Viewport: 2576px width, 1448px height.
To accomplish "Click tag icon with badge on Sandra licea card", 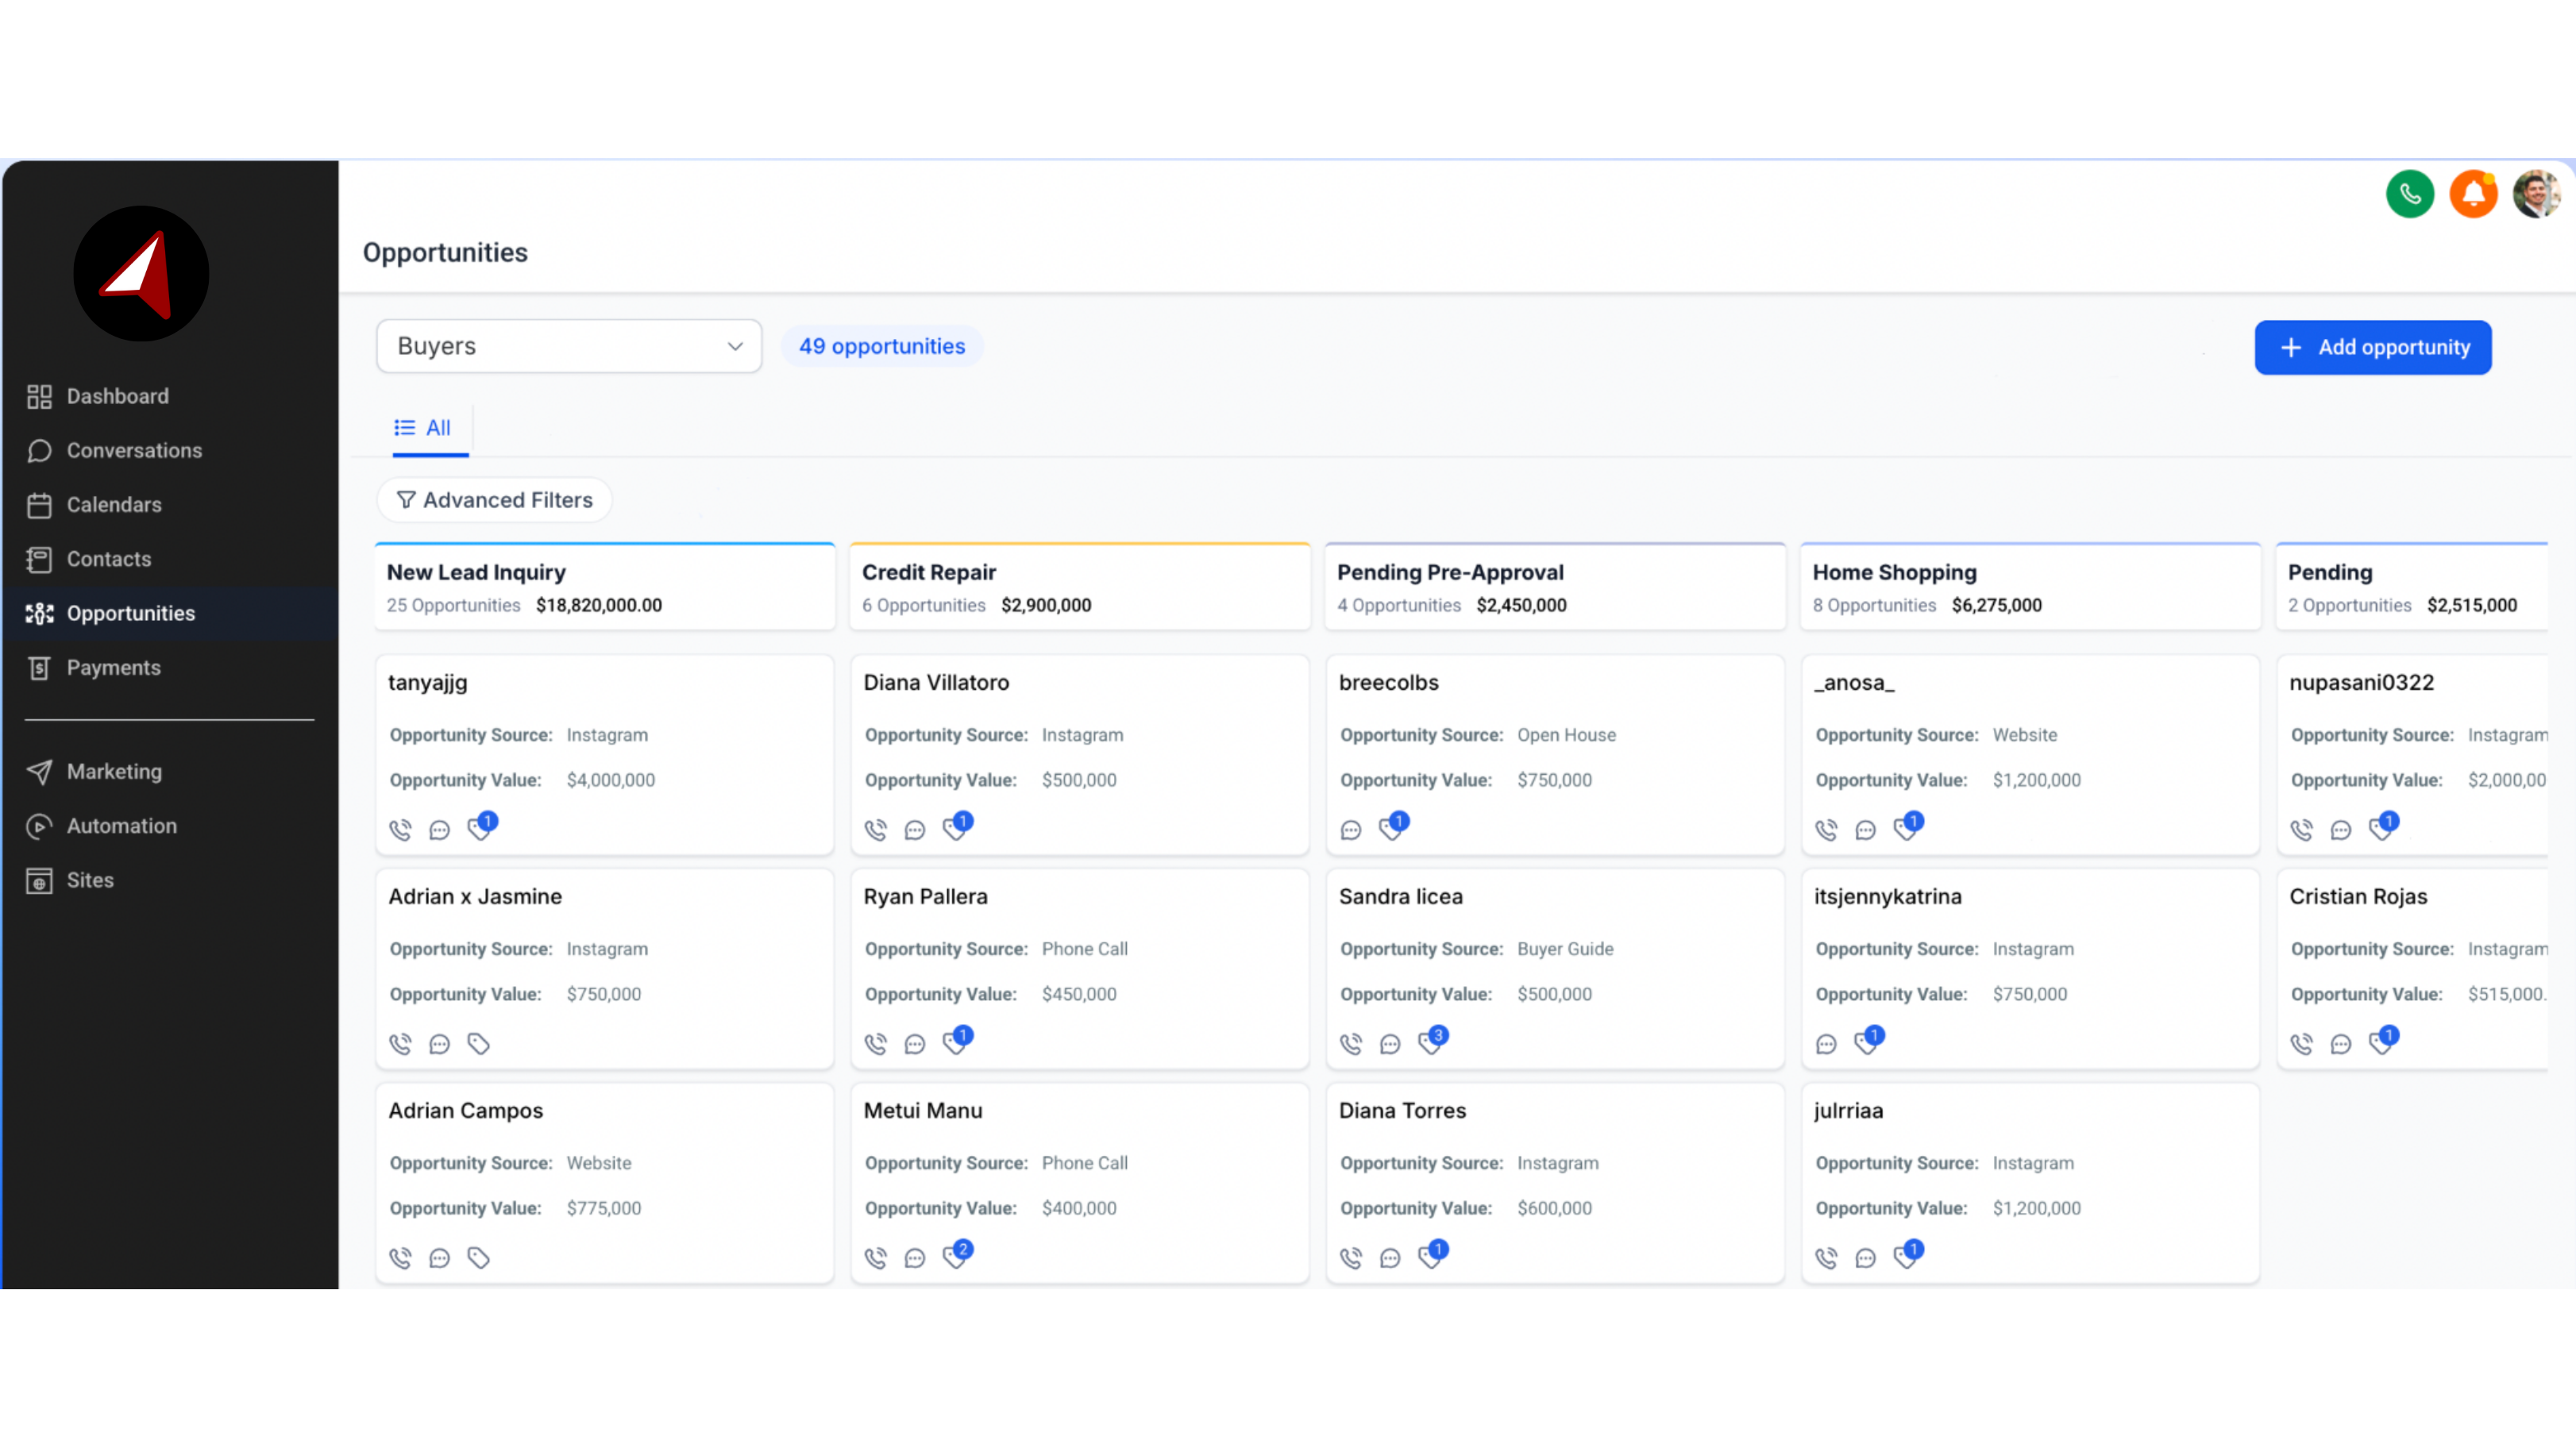I will [1431, 1042].
